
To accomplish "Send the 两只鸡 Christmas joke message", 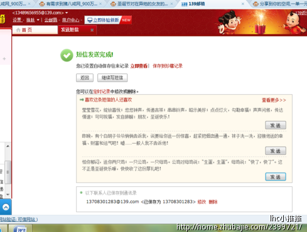I will point(276,177).
